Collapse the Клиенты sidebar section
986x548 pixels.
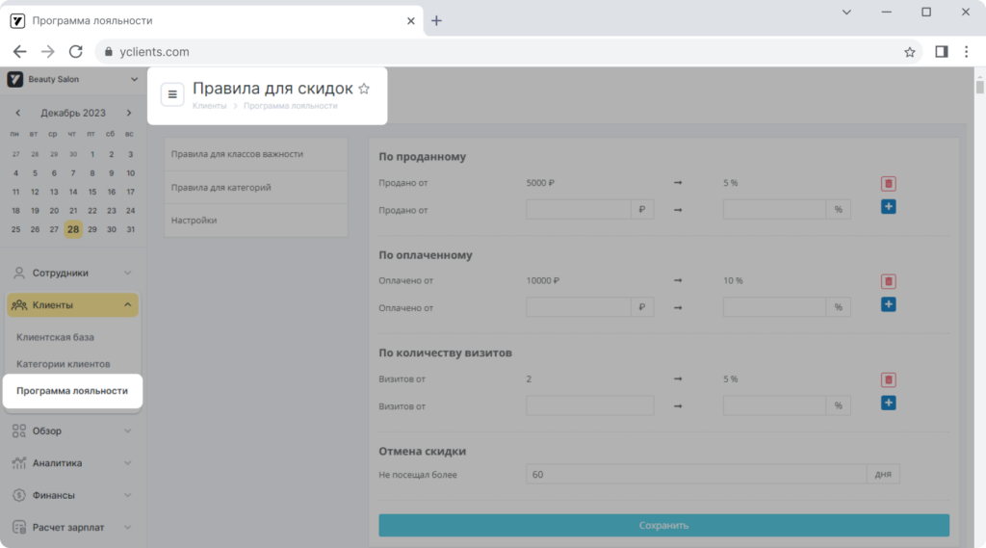(x=72, y=305)
